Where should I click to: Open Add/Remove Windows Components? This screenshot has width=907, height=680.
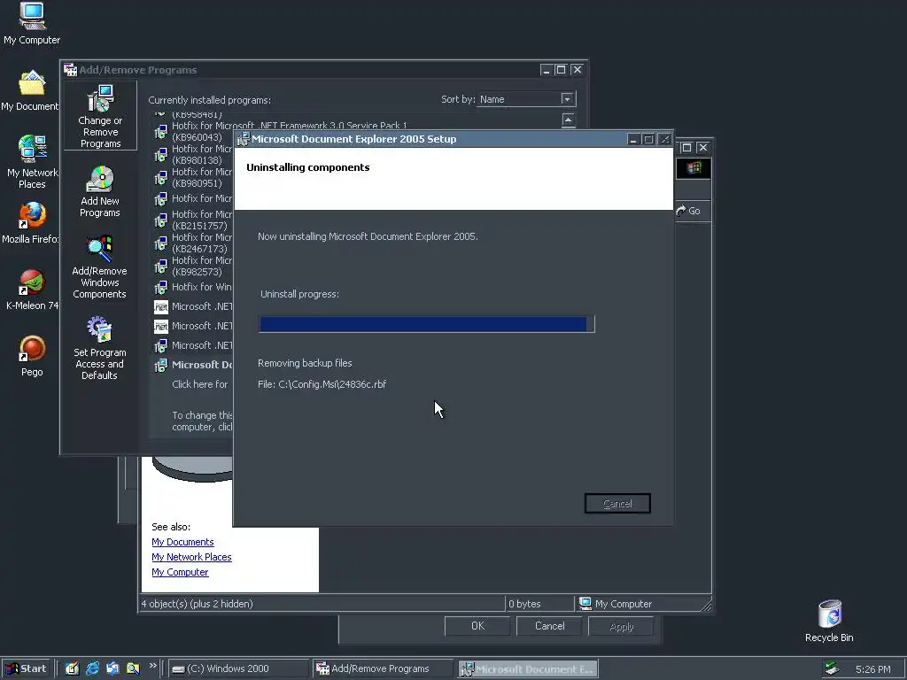tap(99, 267)
